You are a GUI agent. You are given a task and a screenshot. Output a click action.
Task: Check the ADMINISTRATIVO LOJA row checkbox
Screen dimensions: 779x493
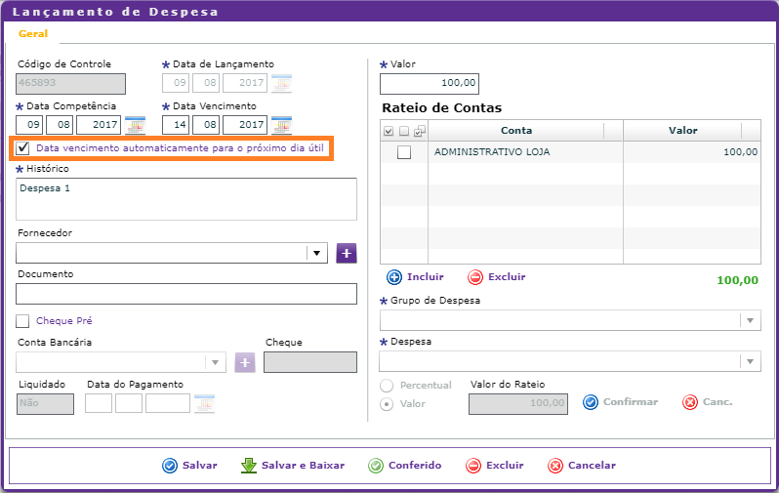tap(403, 152)
